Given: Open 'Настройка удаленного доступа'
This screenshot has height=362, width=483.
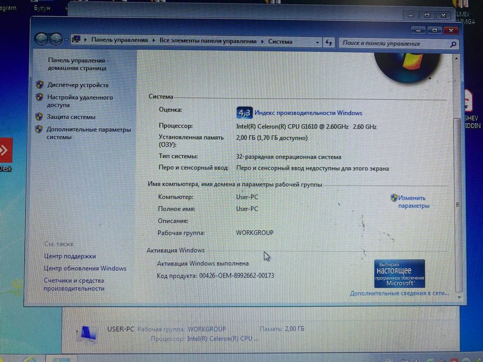Looking at the screenshot, I should (x=80, y=101).
